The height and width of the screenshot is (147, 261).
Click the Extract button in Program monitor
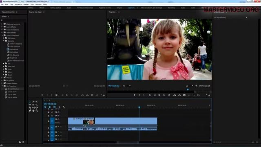(179, 95)
